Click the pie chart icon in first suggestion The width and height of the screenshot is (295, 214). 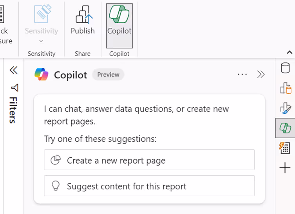(x=56, y=160)
